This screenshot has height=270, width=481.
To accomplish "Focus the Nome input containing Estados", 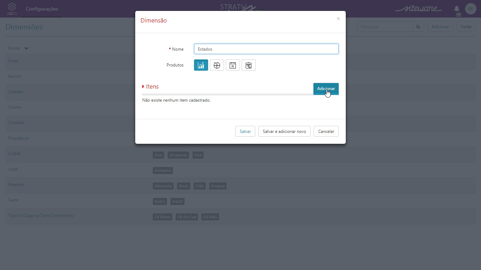I will tap(266, 49).
